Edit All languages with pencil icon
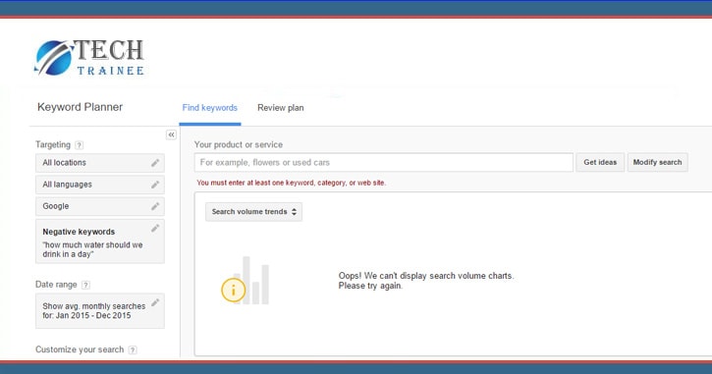The image size is (712, 374). [155, 185]
